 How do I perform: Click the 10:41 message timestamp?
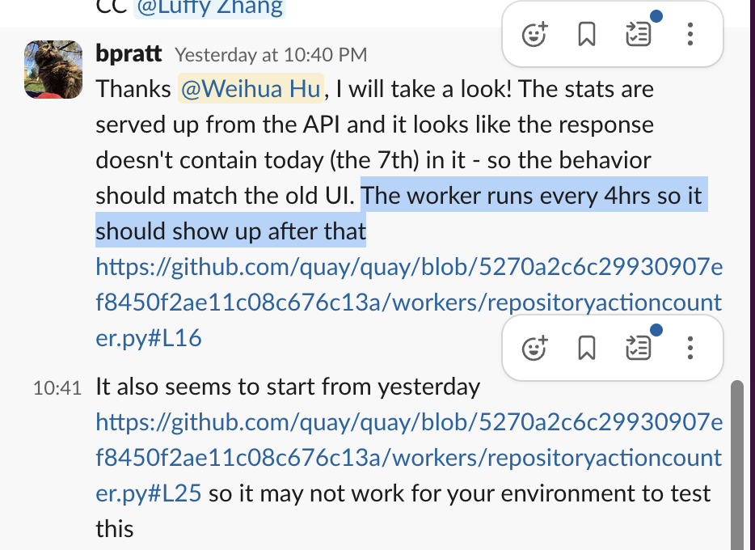pyautogui.click(x=57, y=387)
